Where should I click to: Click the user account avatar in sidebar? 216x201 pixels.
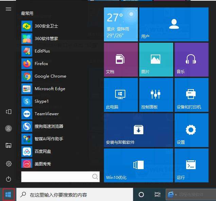(8, 128)
